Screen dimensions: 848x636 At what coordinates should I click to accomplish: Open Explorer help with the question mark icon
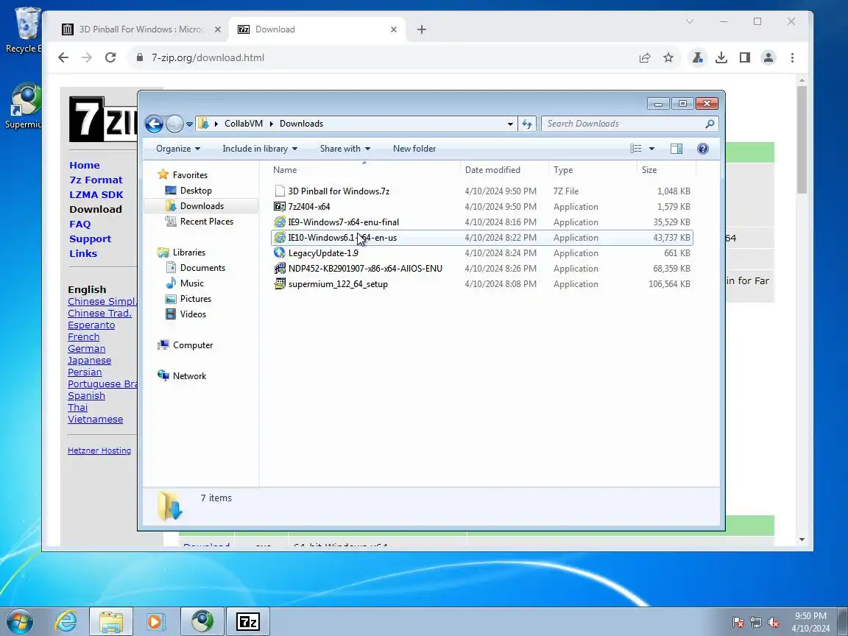tap(702, 149)
